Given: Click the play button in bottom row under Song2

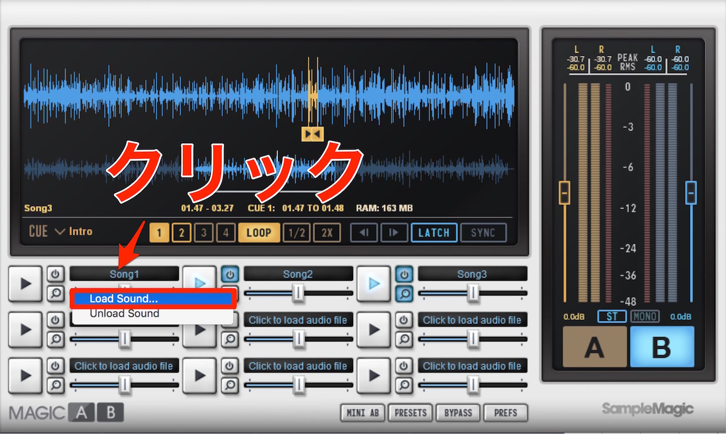Looking at the screenshot, I should tap(200, 376).
